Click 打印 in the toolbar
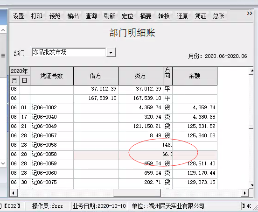This screenshot has width=258, height=212. click(37, 16)
